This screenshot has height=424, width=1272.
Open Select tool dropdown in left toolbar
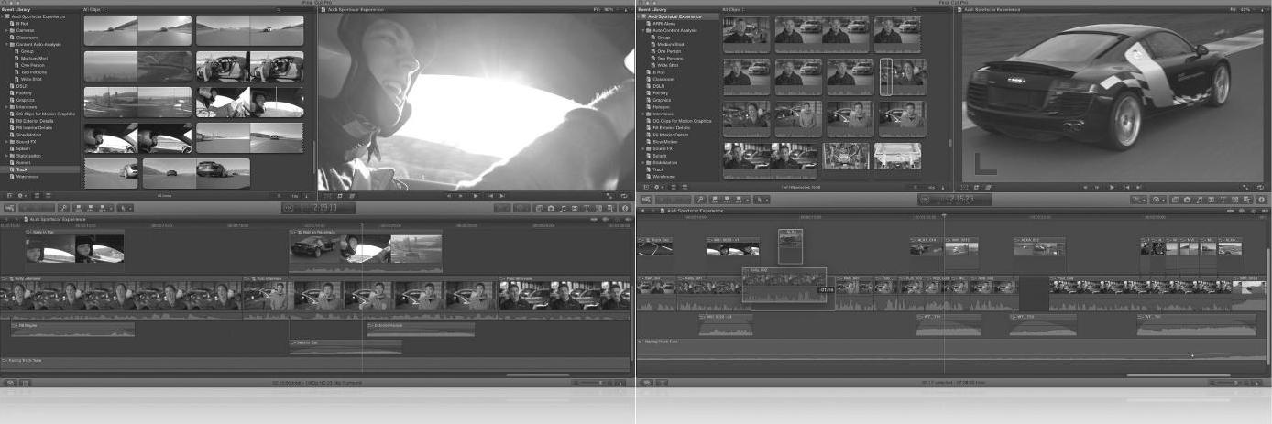tap(126, 208)
